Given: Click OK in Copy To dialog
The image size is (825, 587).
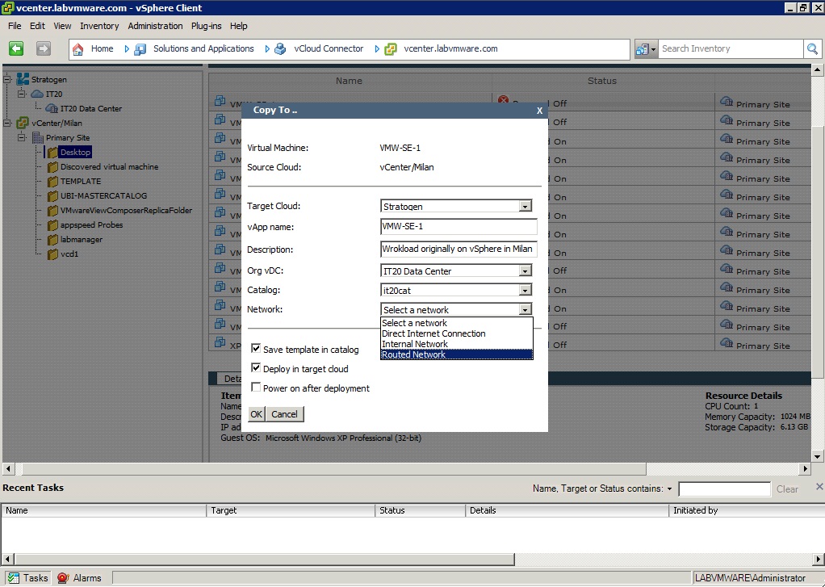Looking at the screenshot, I should point(256,414).
